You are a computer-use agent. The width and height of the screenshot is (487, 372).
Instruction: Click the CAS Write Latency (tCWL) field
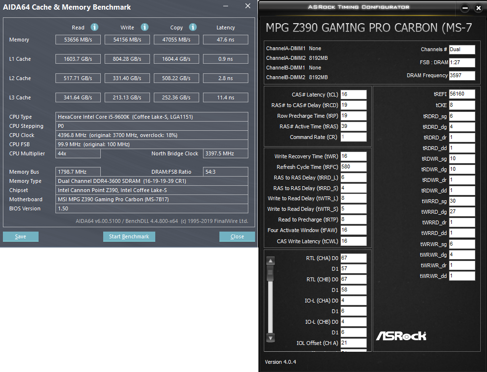point(353,241)
